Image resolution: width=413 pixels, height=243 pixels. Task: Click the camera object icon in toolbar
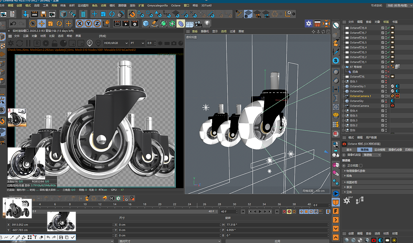[x=198, y=24]
